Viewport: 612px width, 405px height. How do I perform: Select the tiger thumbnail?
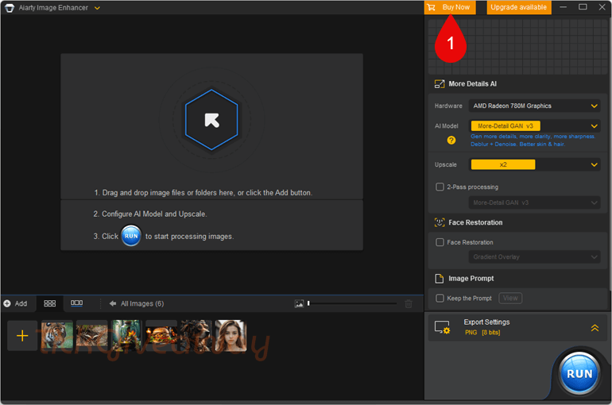57,334
